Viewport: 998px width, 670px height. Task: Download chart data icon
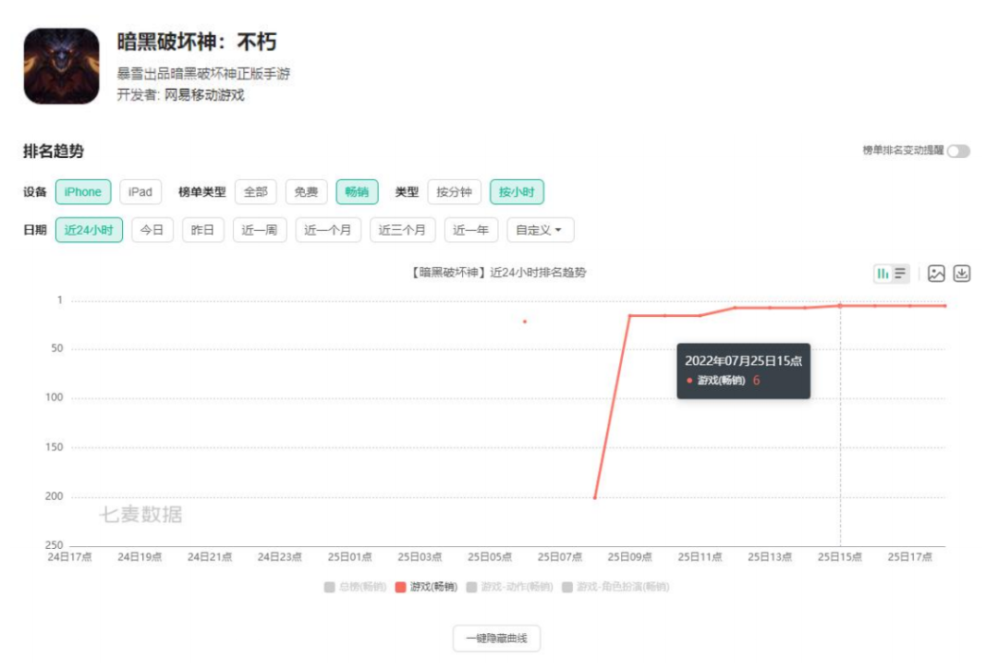click(x=962, y=274)
